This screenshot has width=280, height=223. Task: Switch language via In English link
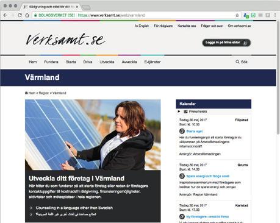coord(142,26)
